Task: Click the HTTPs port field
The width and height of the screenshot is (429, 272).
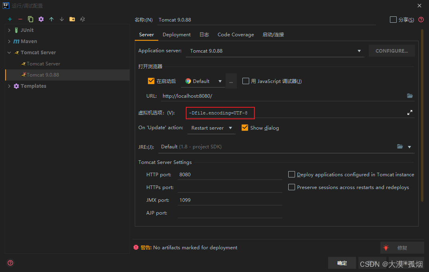Action: tap(230, 187)
